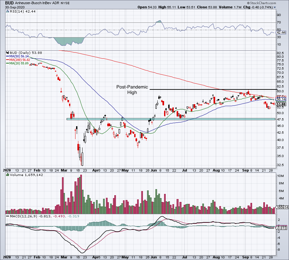Click the 1659142 volume axis tag
Viewport: 289px width, 260px height.
click(x=282, y=207)
